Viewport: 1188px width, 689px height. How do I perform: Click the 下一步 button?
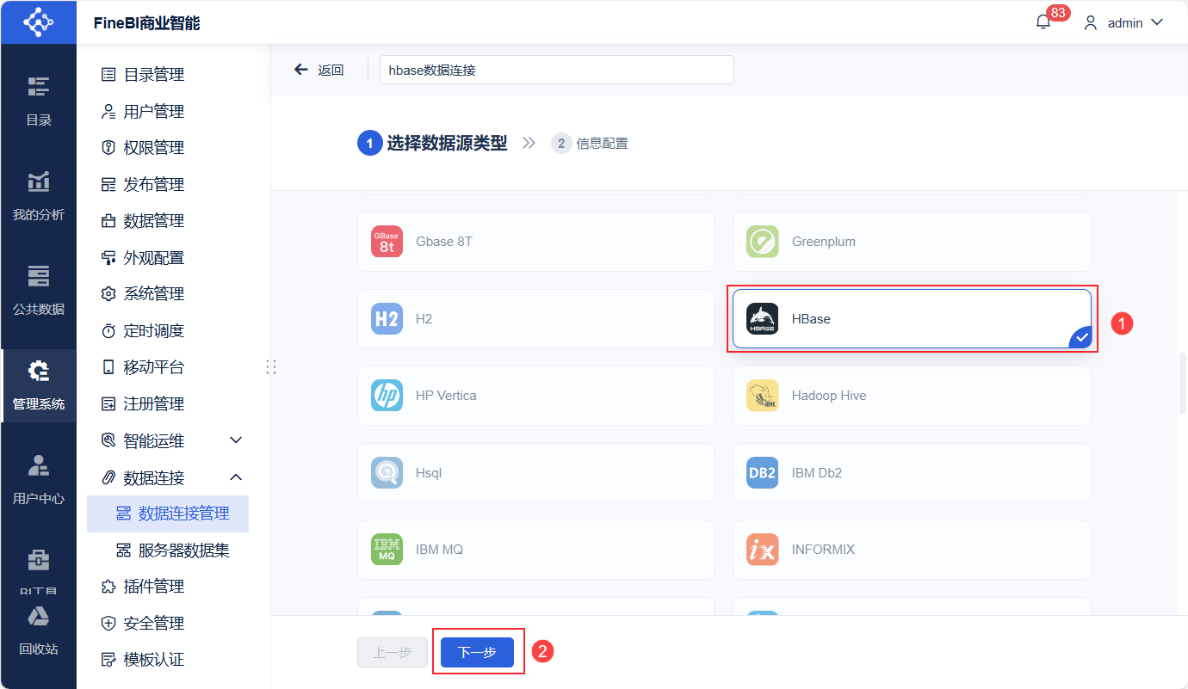pyautogui.click(x=477, y=652)
